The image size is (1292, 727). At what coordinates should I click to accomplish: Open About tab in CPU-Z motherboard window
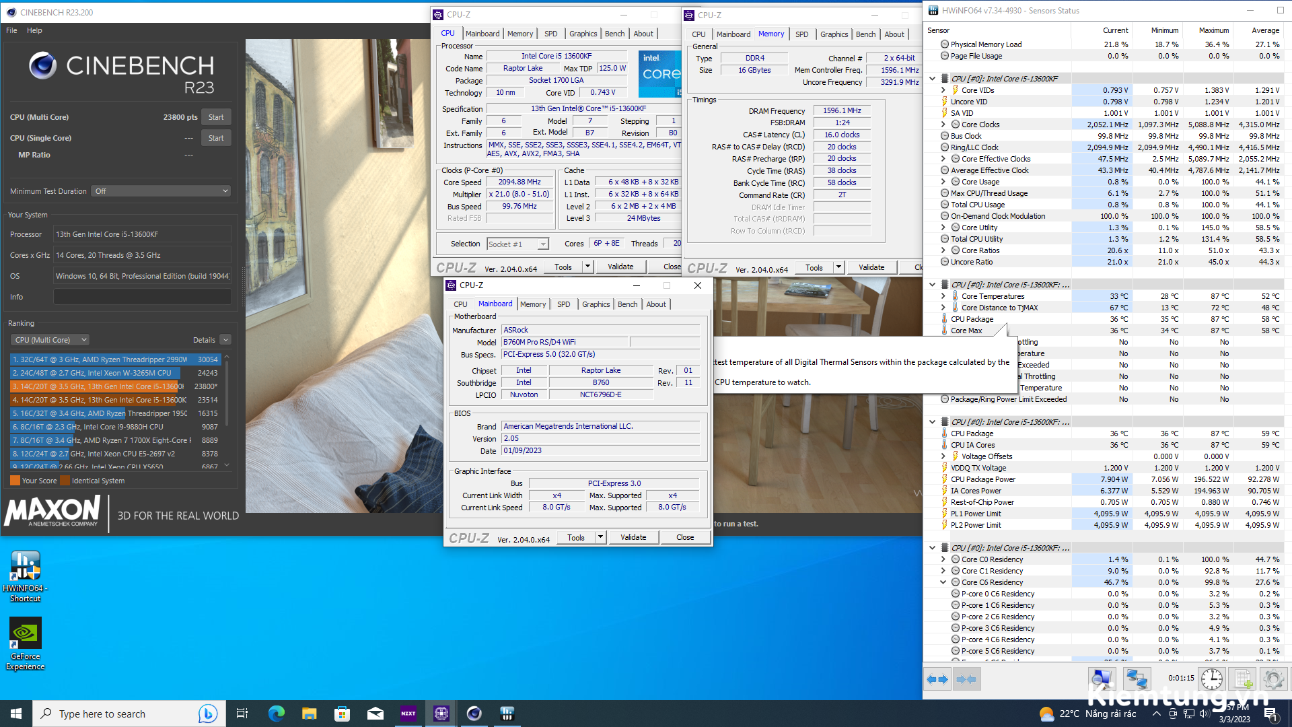[x=656, y=304]
